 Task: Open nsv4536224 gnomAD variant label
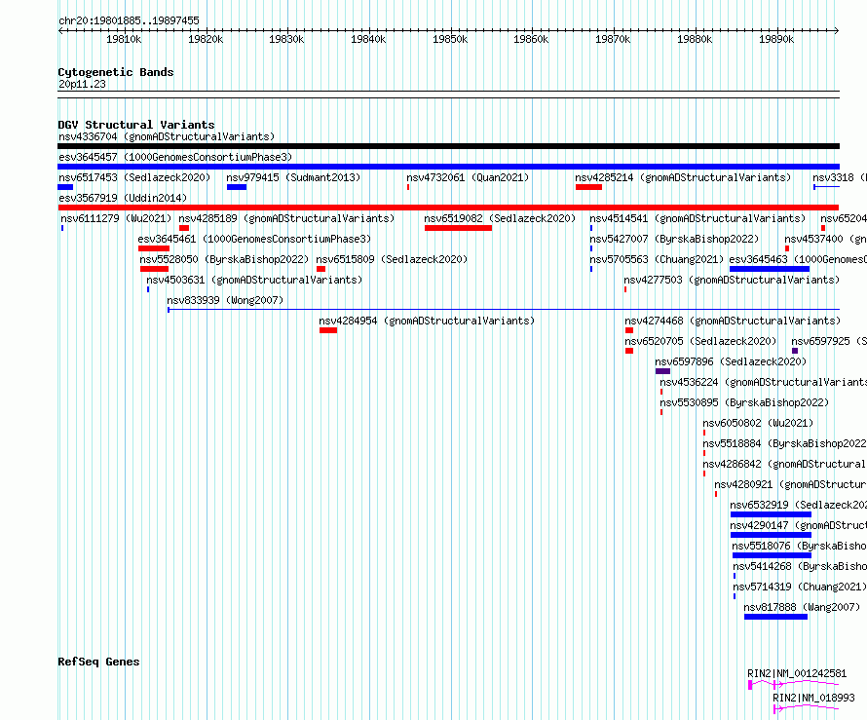[763, 382]
